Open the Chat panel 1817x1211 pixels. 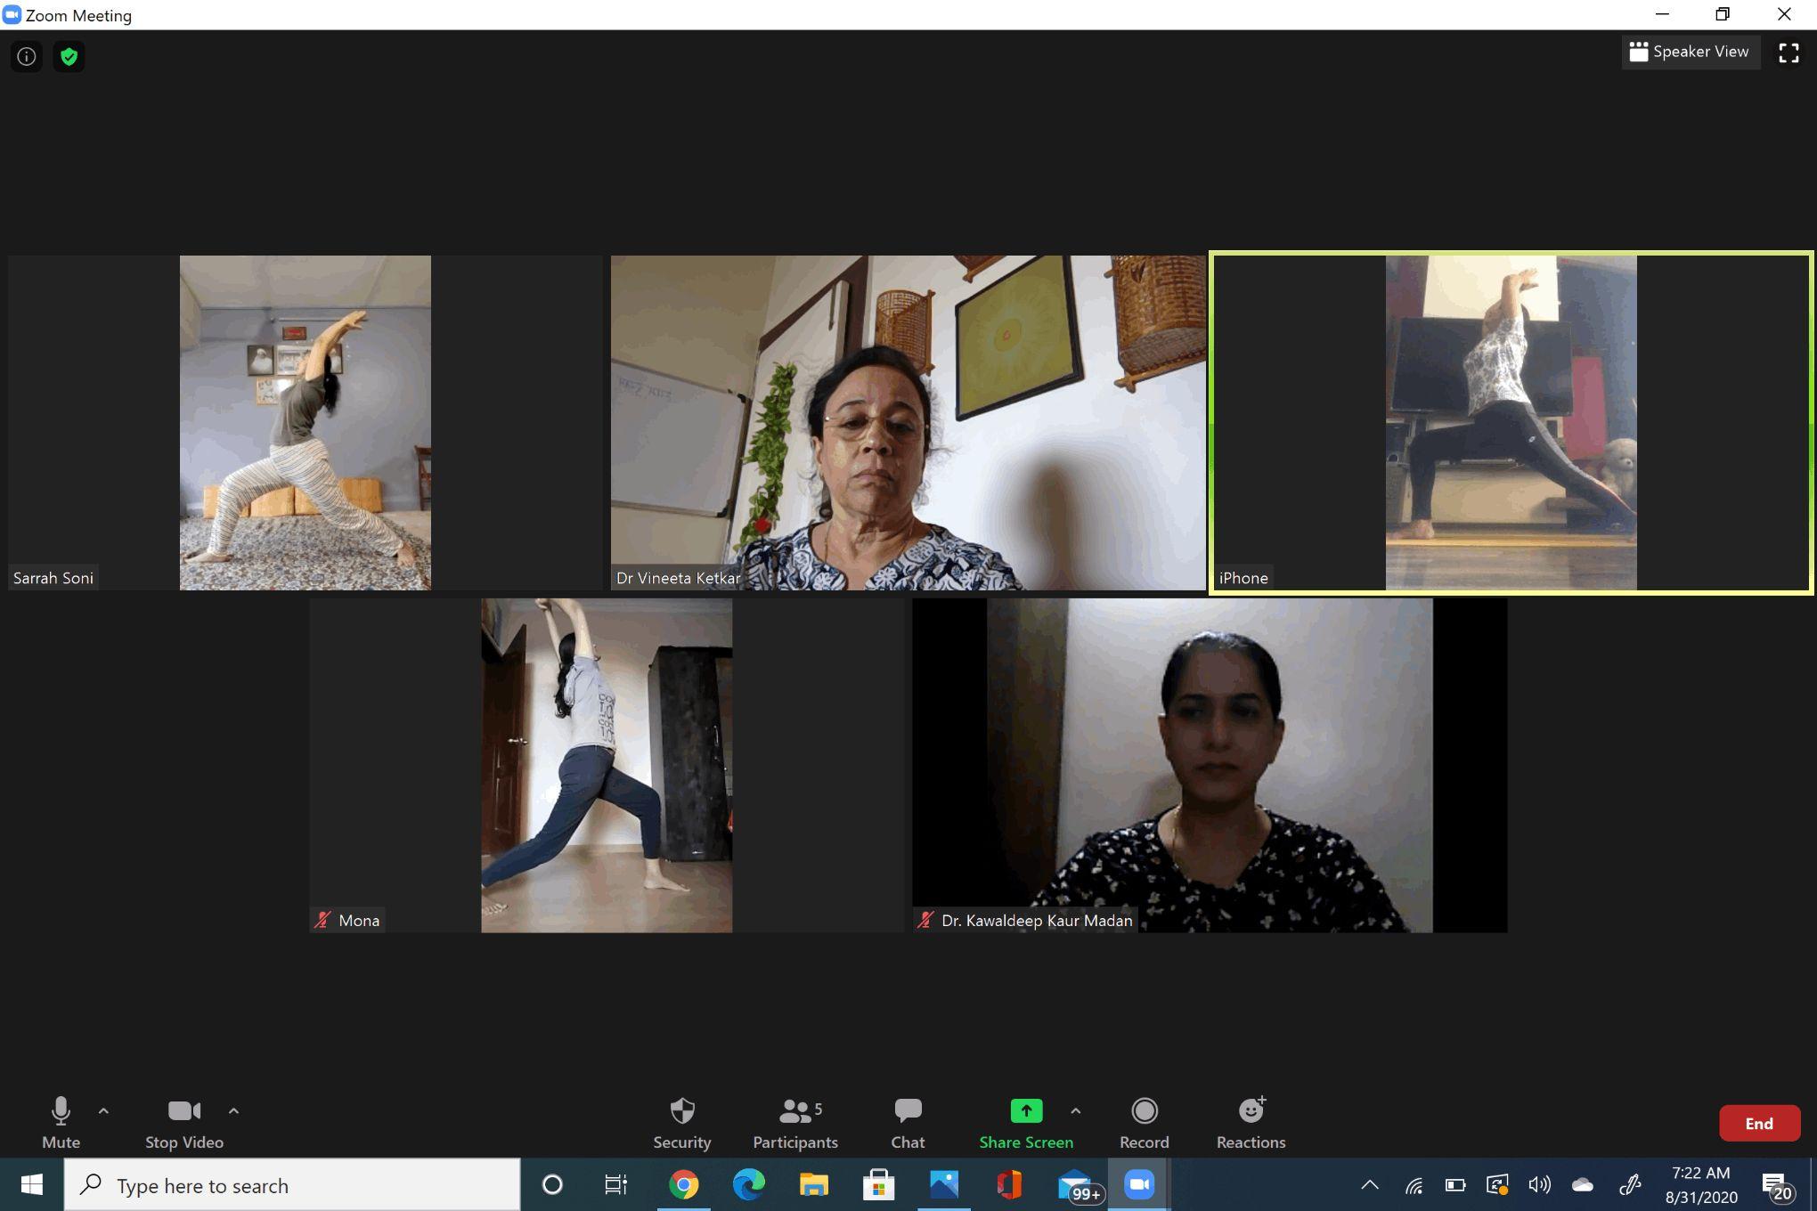pos(908,1122)
